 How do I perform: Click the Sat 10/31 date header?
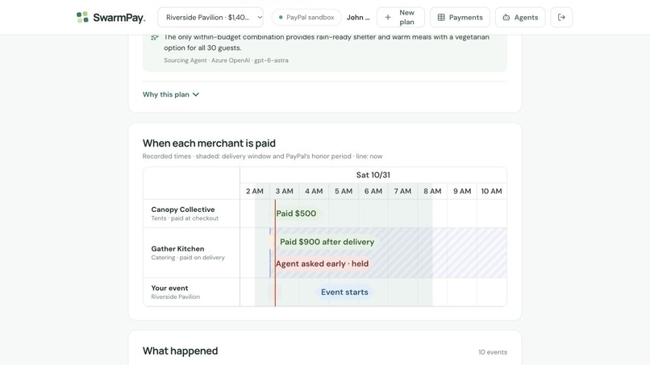click(x=373, y=175)
